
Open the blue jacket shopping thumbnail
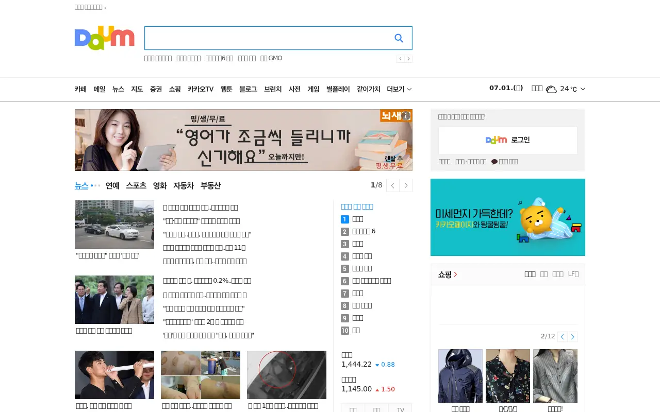click(x=460, y=376)
